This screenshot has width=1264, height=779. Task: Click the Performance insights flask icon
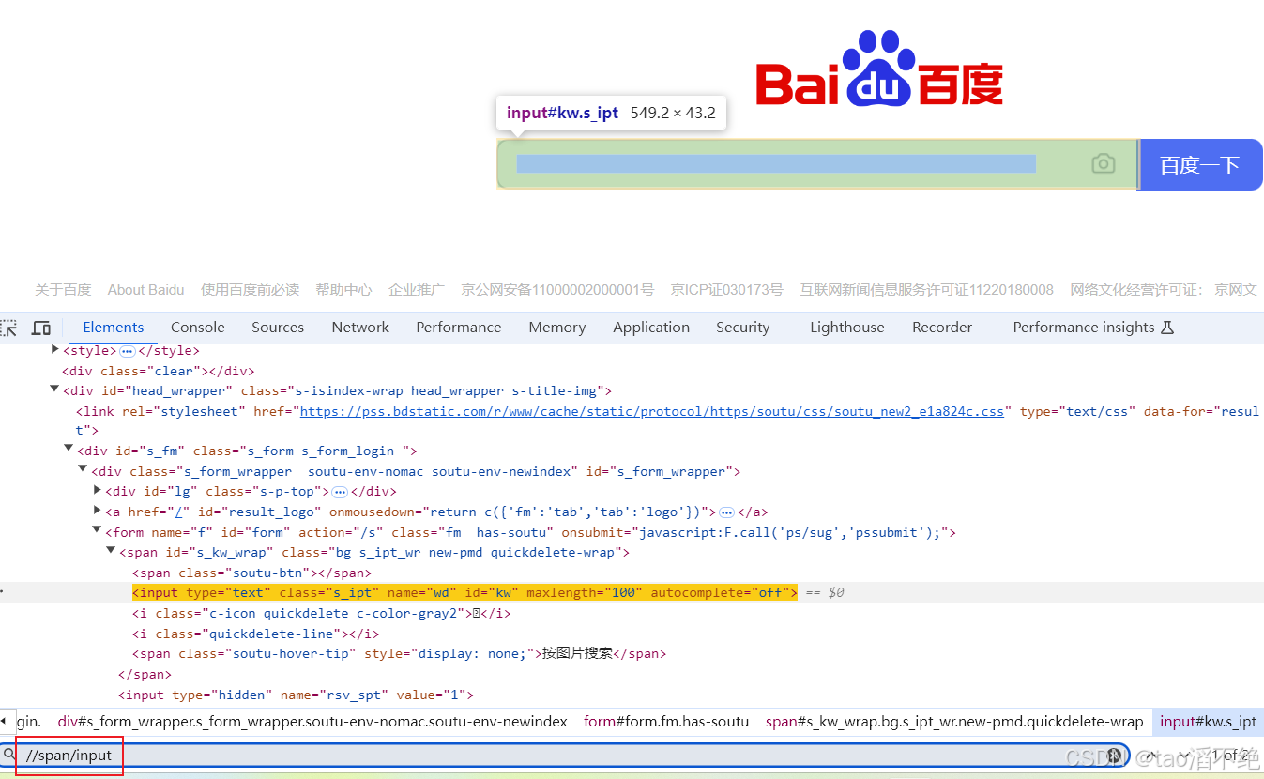click(x=1167, y=328)
